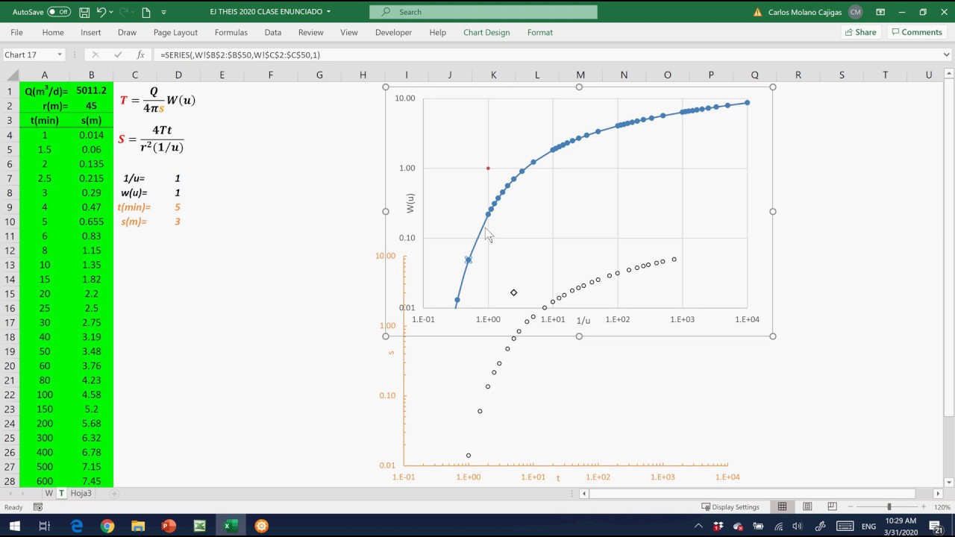Viewport: 955px width, 537px height.
Task: Switch to the Hoja3 sheet tab
Action: point(81,493)
